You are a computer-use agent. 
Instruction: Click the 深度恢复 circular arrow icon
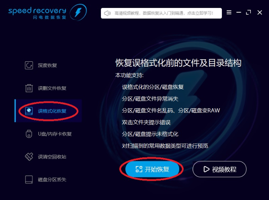(x=29, y=65)
